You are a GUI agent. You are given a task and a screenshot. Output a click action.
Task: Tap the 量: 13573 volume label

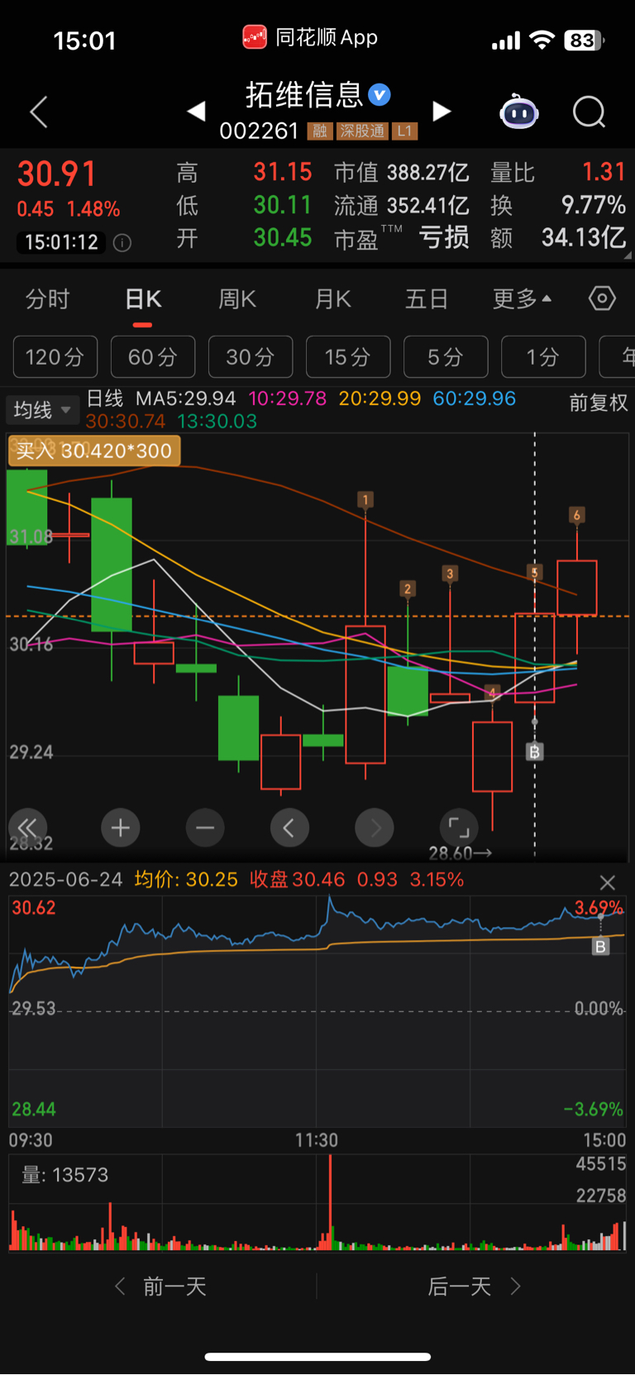[65, 1175]
